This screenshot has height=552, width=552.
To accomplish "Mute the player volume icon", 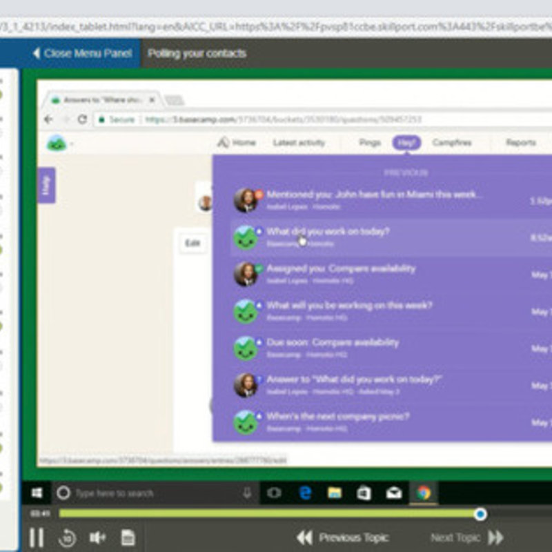I will coord(97,538).
